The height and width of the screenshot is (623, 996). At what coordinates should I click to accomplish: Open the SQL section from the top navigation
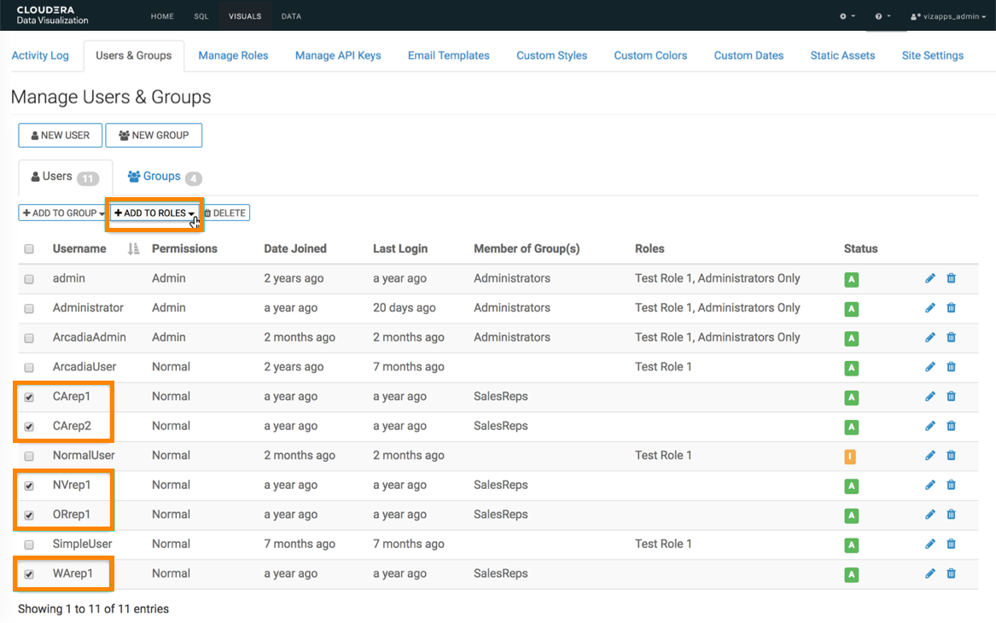201,15
